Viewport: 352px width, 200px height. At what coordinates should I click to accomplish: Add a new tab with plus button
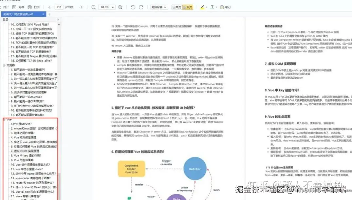[x=49, y=14]
